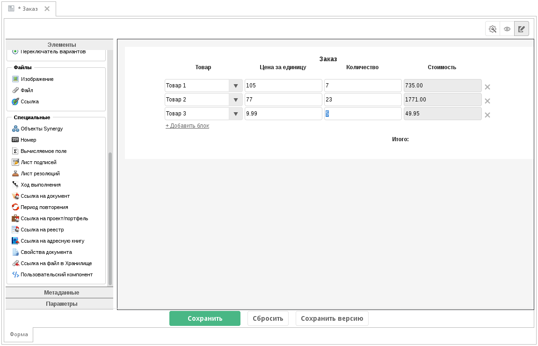Click the + Добавить блок link
This screenshot has height=346, width=538.
pos(187,126)
